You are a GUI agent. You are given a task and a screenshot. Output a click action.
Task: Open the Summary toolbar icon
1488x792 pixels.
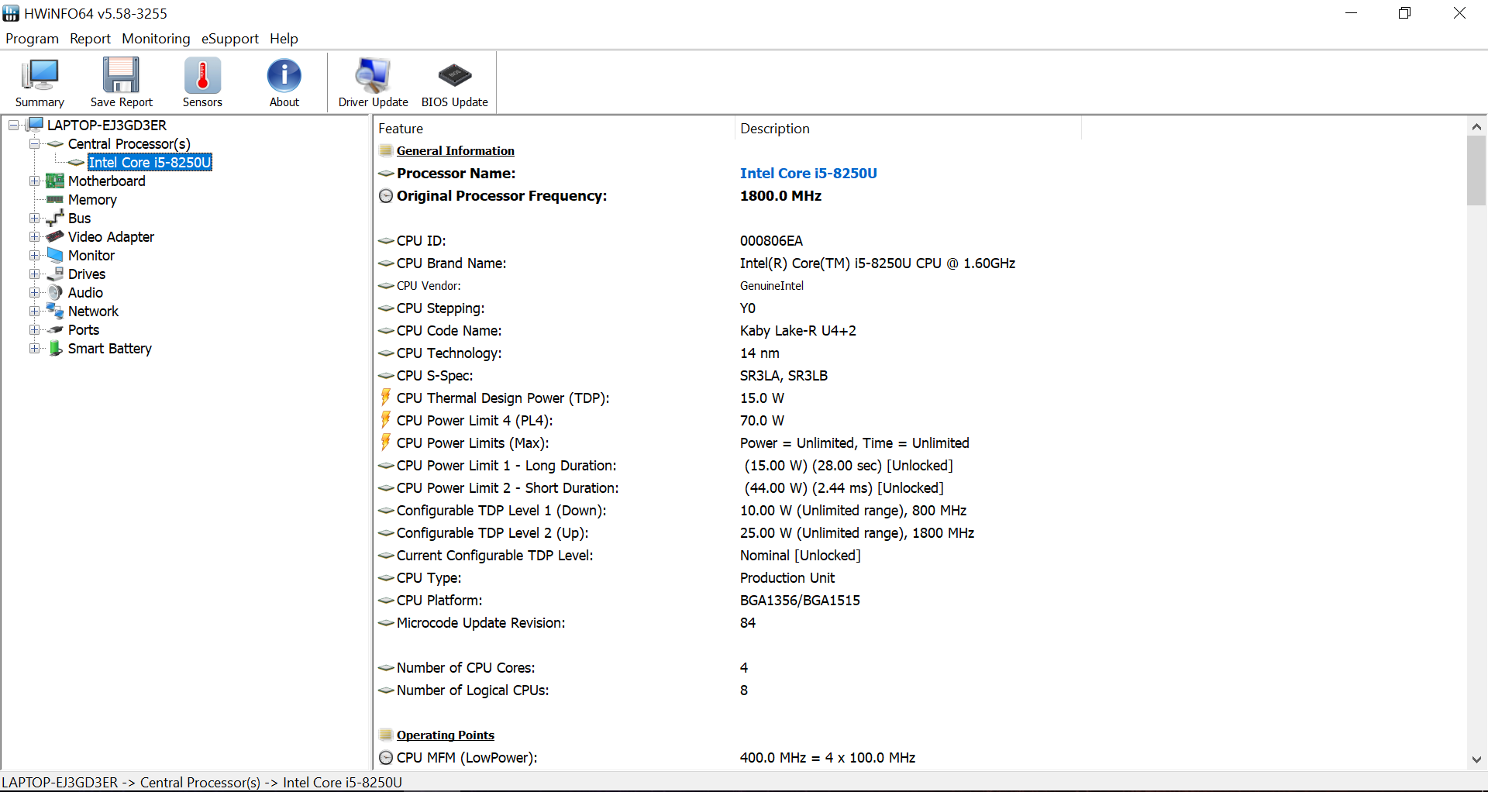click(40, 82)
